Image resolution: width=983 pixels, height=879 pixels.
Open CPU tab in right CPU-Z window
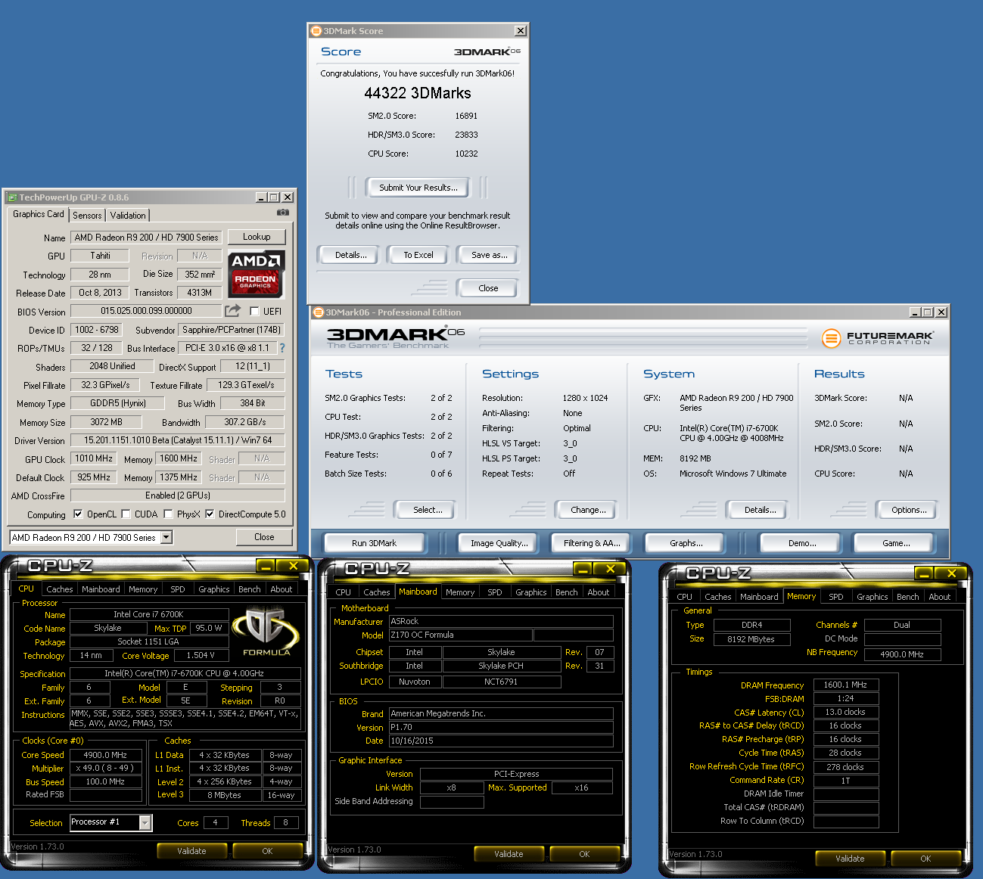[x=685, y=597]
